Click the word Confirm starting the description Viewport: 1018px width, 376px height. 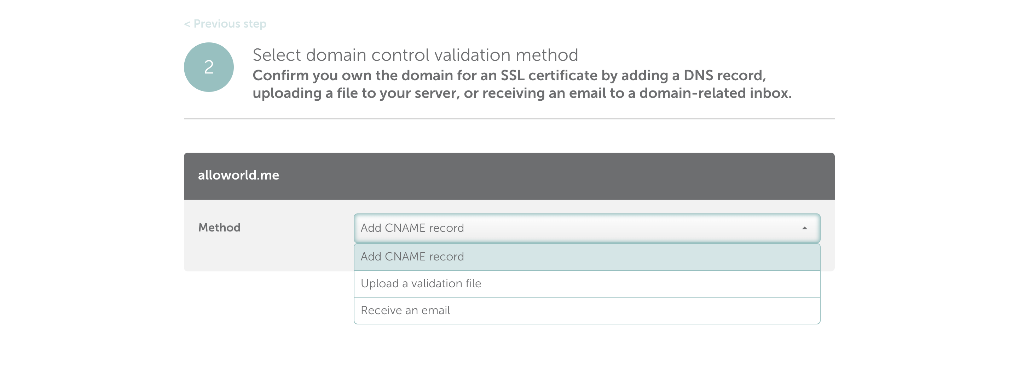coord(280,75)
